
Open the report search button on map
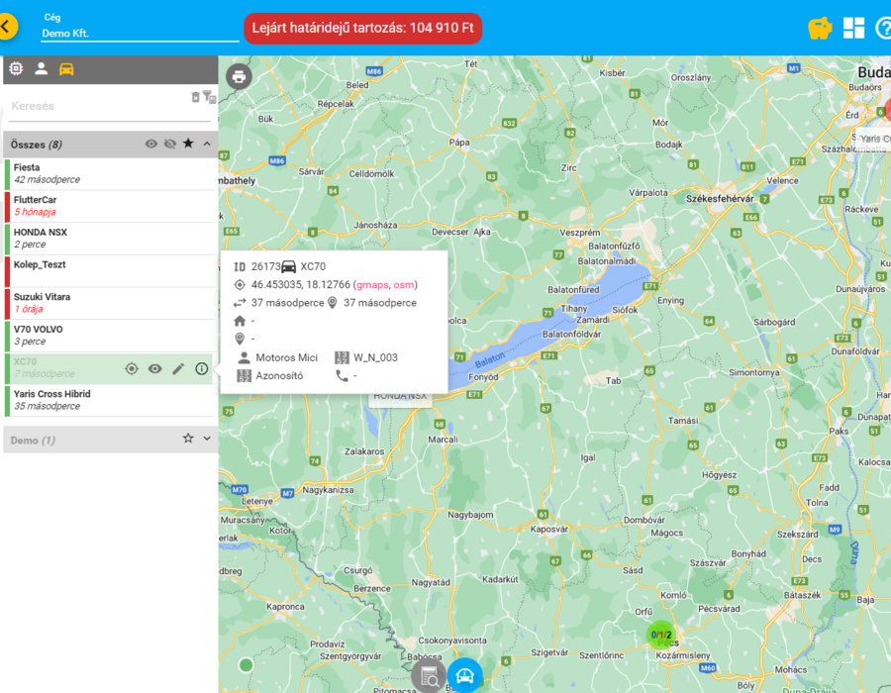[x=429, y=676]
